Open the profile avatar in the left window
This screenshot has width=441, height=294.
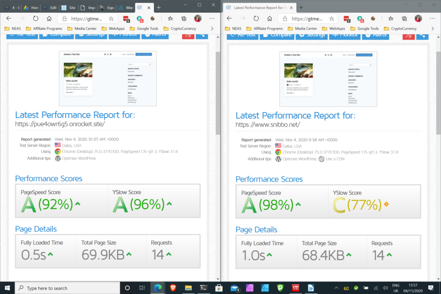point(198,19)
